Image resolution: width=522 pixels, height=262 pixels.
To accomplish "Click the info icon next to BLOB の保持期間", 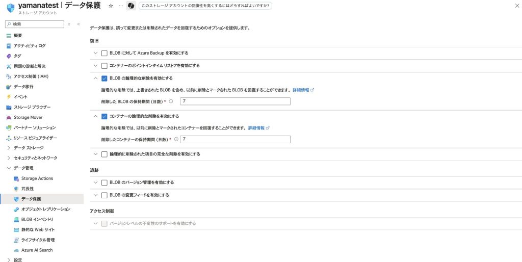I will [171, 101].
